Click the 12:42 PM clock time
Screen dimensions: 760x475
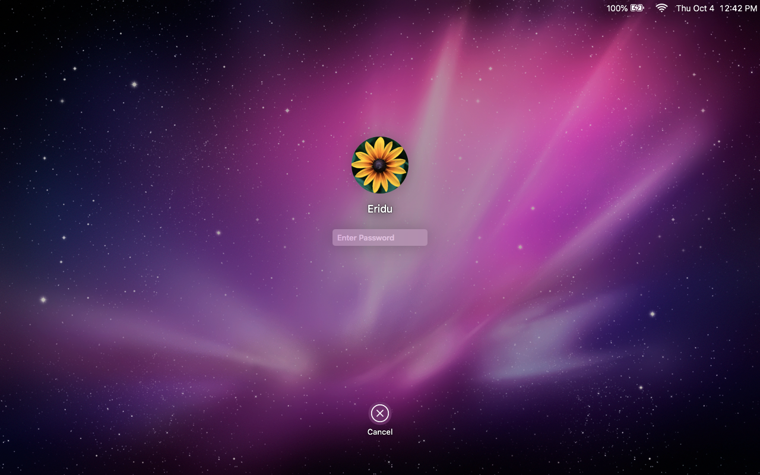[738, 8]
